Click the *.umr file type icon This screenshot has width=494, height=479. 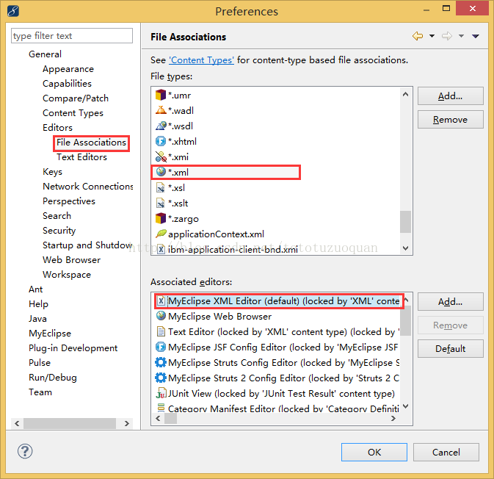161,95
